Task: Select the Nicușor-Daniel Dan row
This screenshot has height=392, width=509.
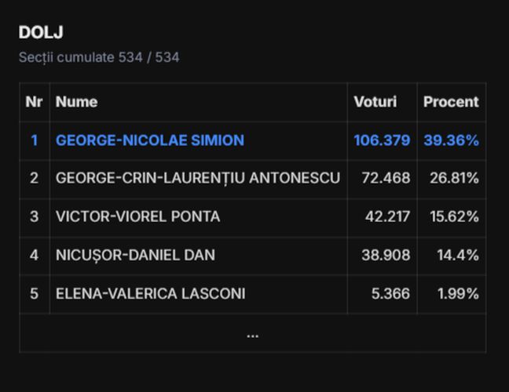Action: [x=135, y=255]
